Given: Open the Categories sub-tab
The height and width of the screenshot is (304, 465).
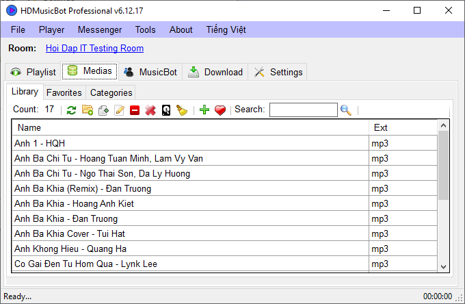Looking at the screenshot, I should [111, 92].
